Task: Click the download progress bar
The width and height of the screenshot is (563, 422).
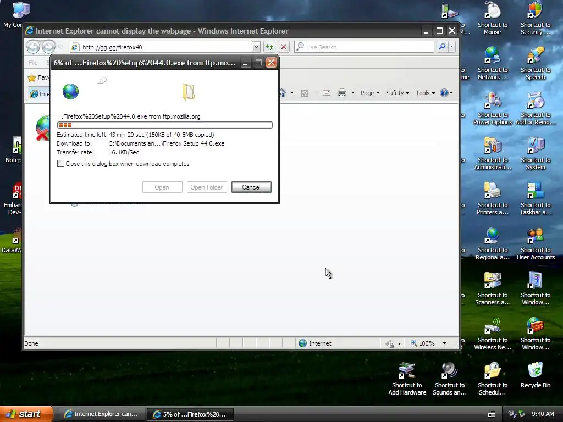Action: (x=165, y=125)
